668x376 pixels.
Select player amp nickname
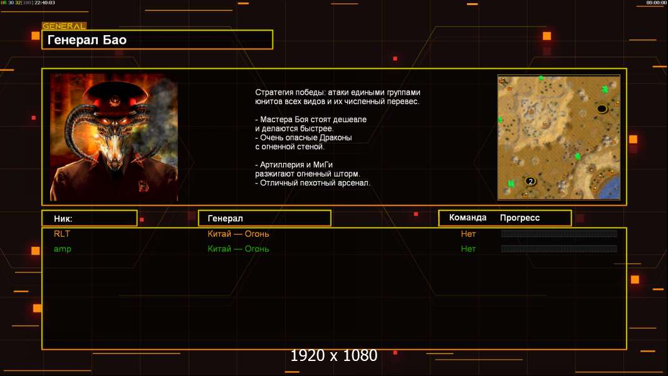click(62, 249)
